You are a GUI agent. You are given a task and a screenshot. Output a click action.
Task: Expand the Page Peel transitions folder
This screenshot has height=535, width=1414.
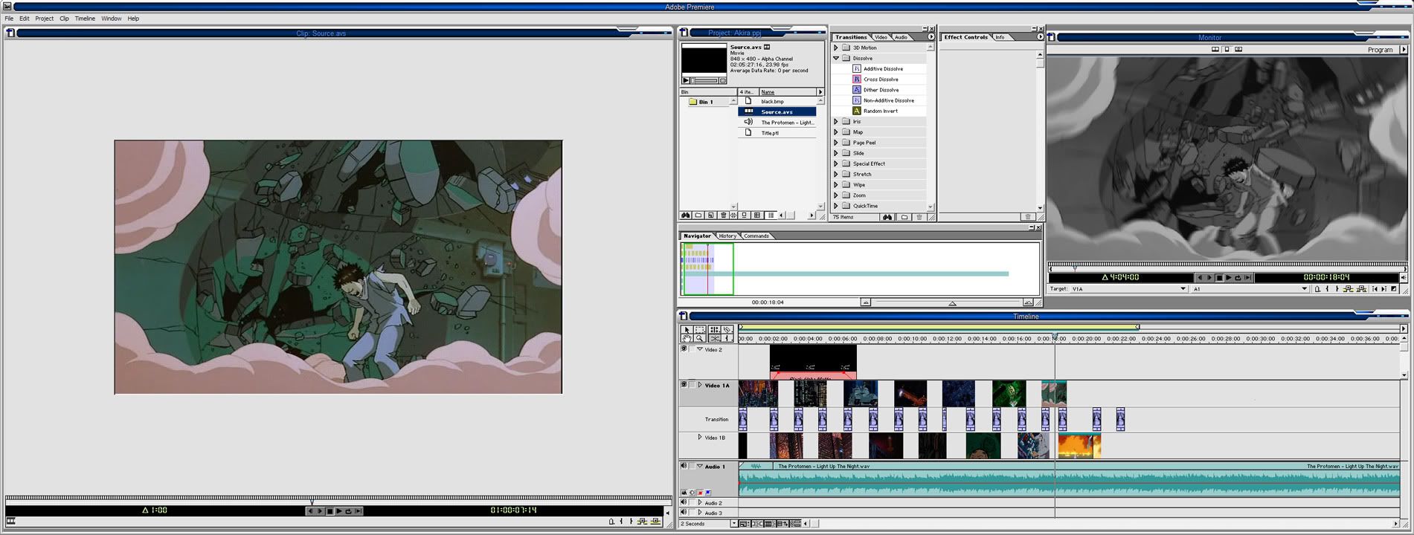[836, 142]
